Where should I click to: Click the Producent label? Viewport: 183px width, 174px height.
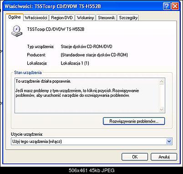36,55
